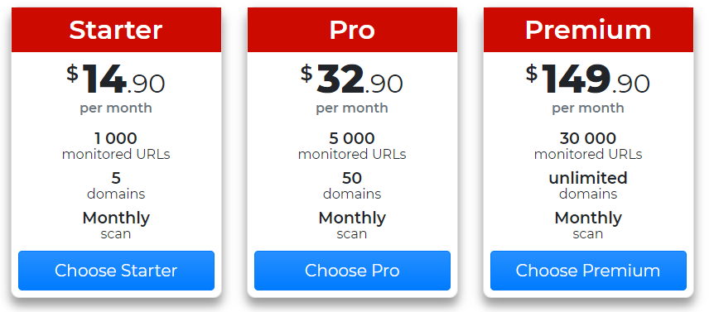
Task: Click the Starter plan red header
Action: tap(116, 30)
